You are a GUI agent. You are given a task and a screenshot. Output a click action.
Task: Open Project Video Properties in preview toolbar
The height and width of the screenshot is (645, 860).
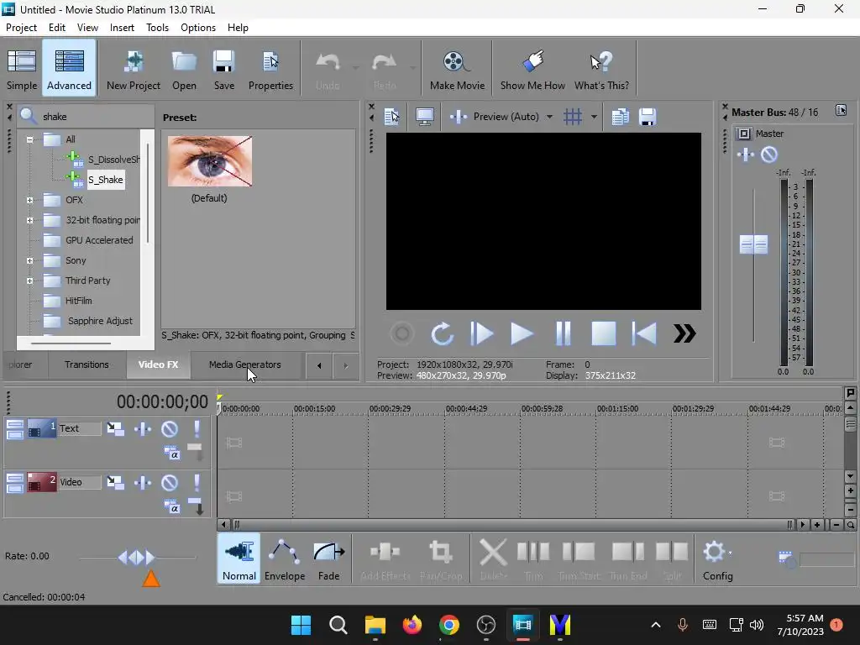[391, 117]
